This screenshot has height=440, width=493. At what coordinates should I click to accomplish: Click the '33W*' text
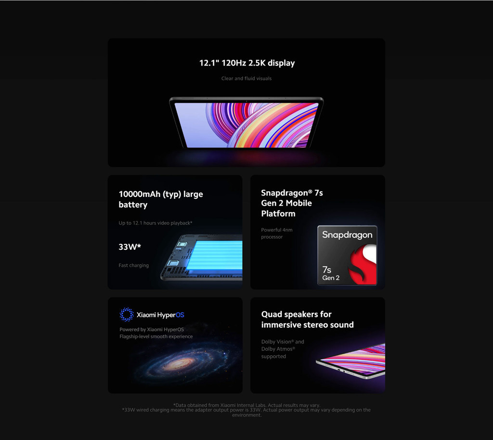pyautogui.click(x=130, y=246)
